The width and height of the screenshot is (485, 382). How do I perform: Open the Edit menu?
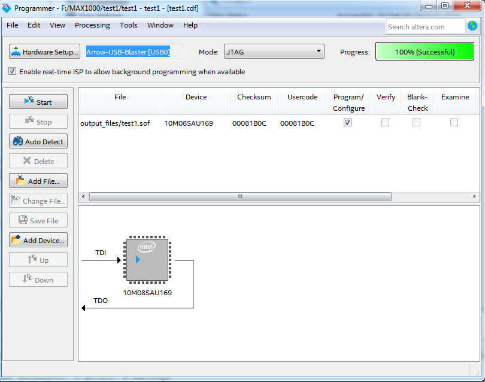pos(34,25)
